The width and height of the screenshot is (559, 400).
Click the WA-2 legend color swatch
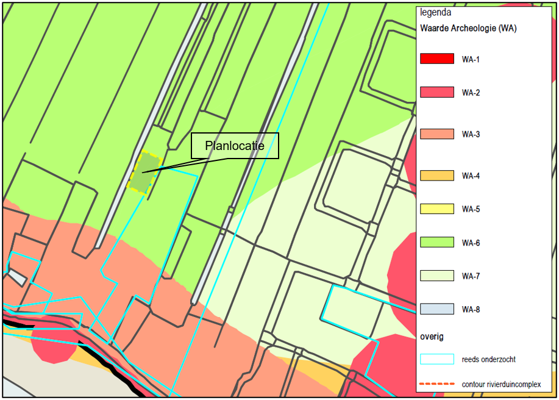click(436, 92)
